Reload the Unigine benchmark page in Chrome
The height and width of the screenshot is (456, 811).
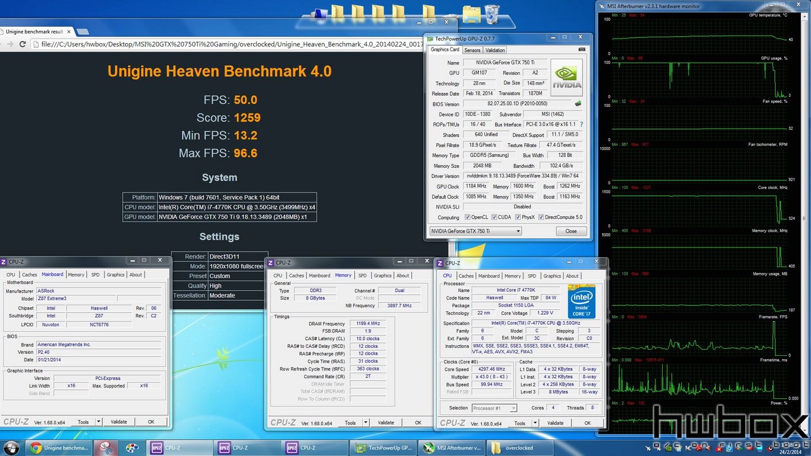(23, 44)
